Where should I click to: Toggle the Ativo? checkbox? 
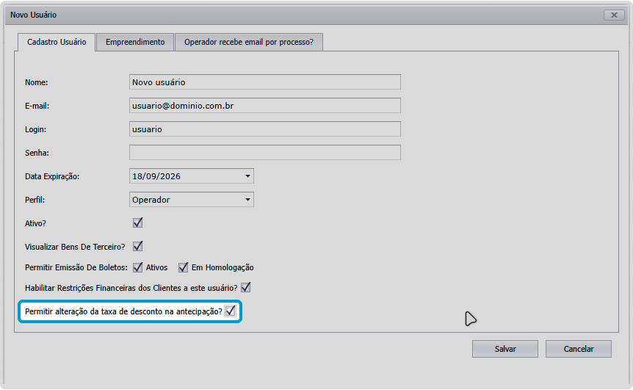137,223
